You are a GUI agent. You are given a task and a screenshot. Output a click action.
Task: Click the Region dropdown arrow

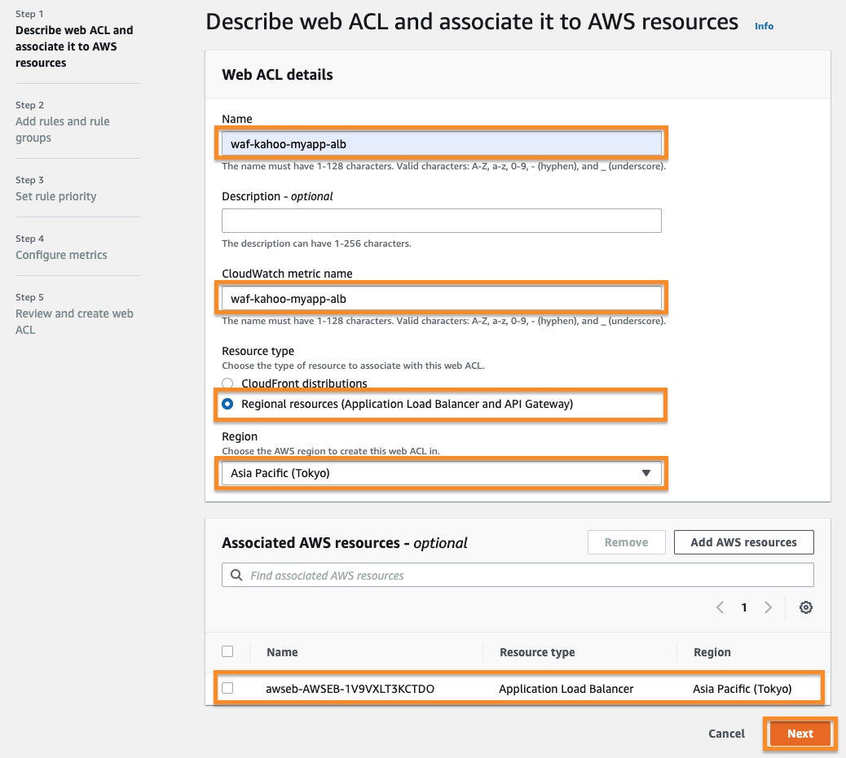point(646,473)
